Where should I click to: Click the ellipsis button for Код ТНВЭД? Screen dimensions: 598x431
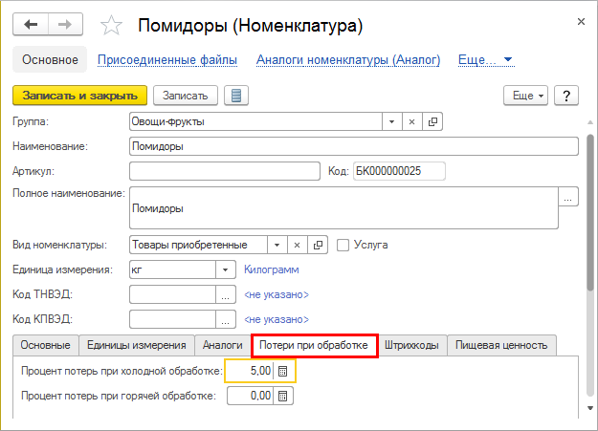[226, 294]
